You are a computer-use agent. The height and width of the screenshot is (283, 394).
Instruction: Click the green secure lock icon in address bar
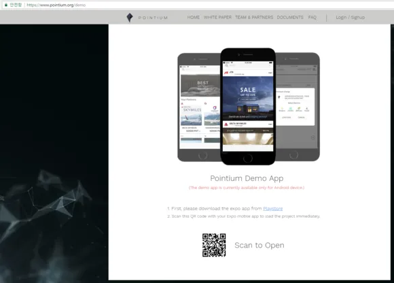[6, 5]
